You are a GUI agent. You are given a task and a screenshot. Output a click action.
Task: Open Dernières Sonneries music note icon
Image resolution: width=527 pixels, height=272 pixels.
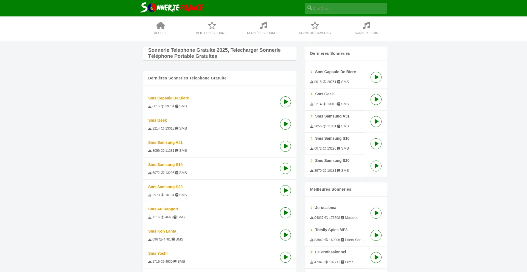point(263,25)
